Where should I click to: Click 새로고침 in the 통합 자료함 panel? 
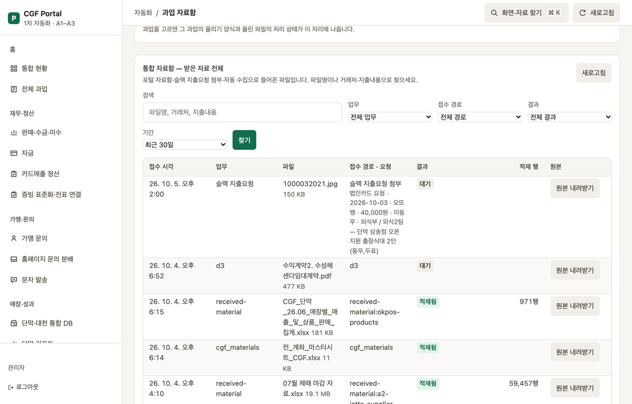point(594,73)
